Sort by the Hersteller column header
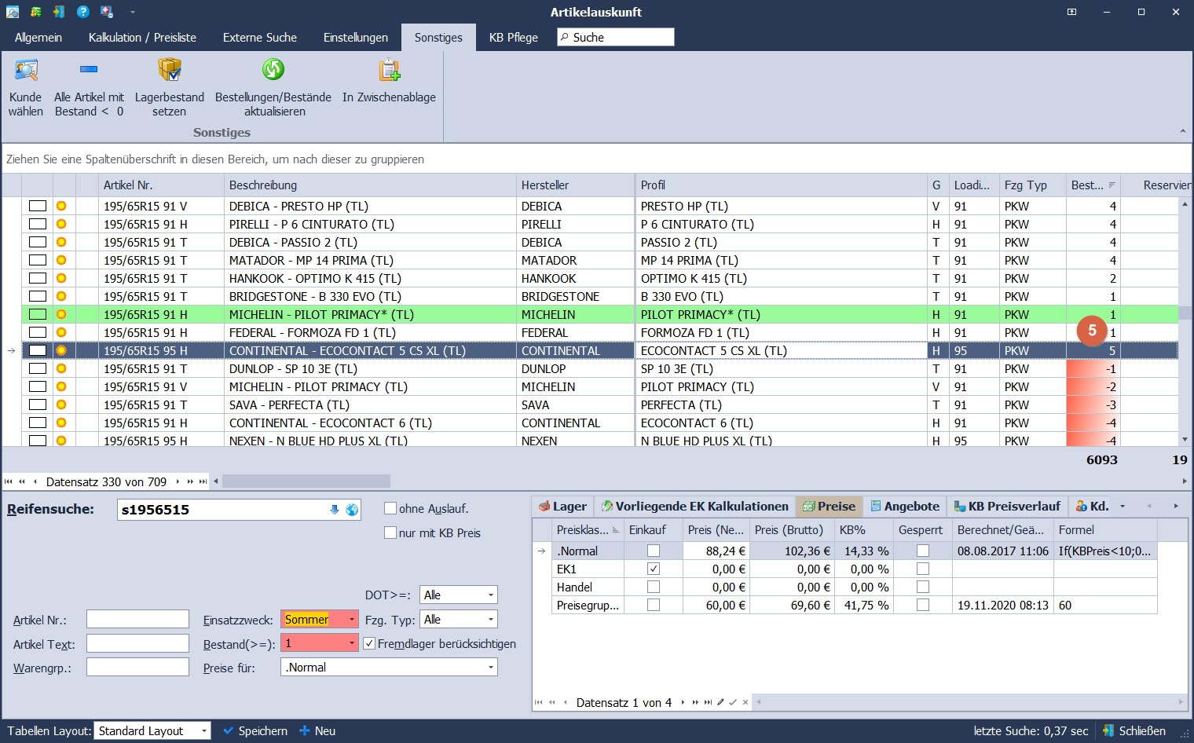Screen dimensions: 1194x743 coord(575,185)
